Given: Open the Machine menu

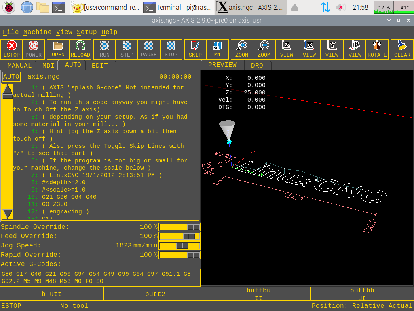Looking at the screenshot, I should [x=38, y=32].
